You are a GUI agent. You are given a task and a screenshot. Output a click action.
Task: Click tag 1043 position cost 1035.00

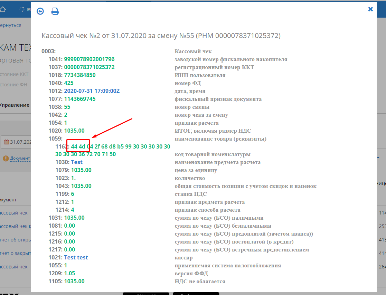click(x=81, y=186)
